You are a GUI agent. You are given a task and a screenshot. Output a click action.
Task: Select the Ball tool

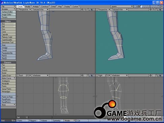(x=8, y=27)
